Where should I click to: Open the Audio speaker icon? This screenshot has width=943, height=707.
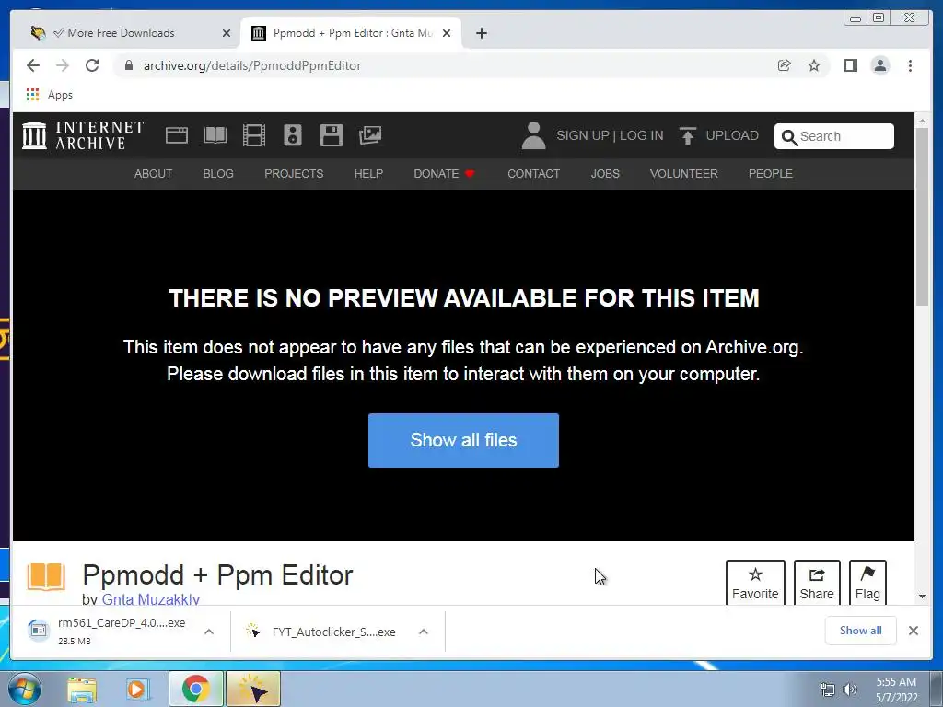pos(292,135)
